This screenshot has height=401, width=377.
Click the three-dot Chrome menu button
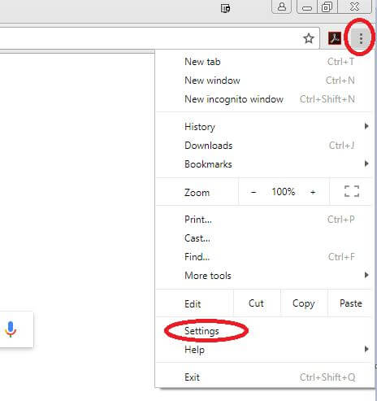coord(361,38)
